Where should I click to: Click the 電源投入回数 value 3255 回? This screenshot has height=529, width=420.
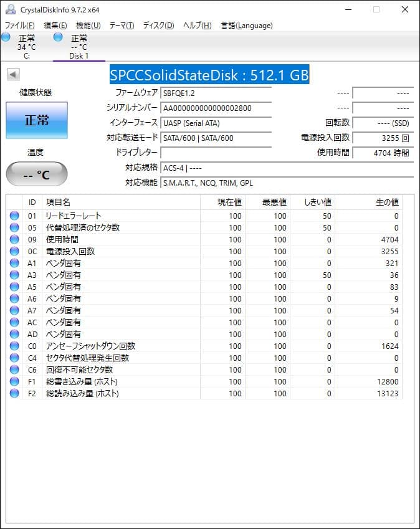[x=383, y=138]
